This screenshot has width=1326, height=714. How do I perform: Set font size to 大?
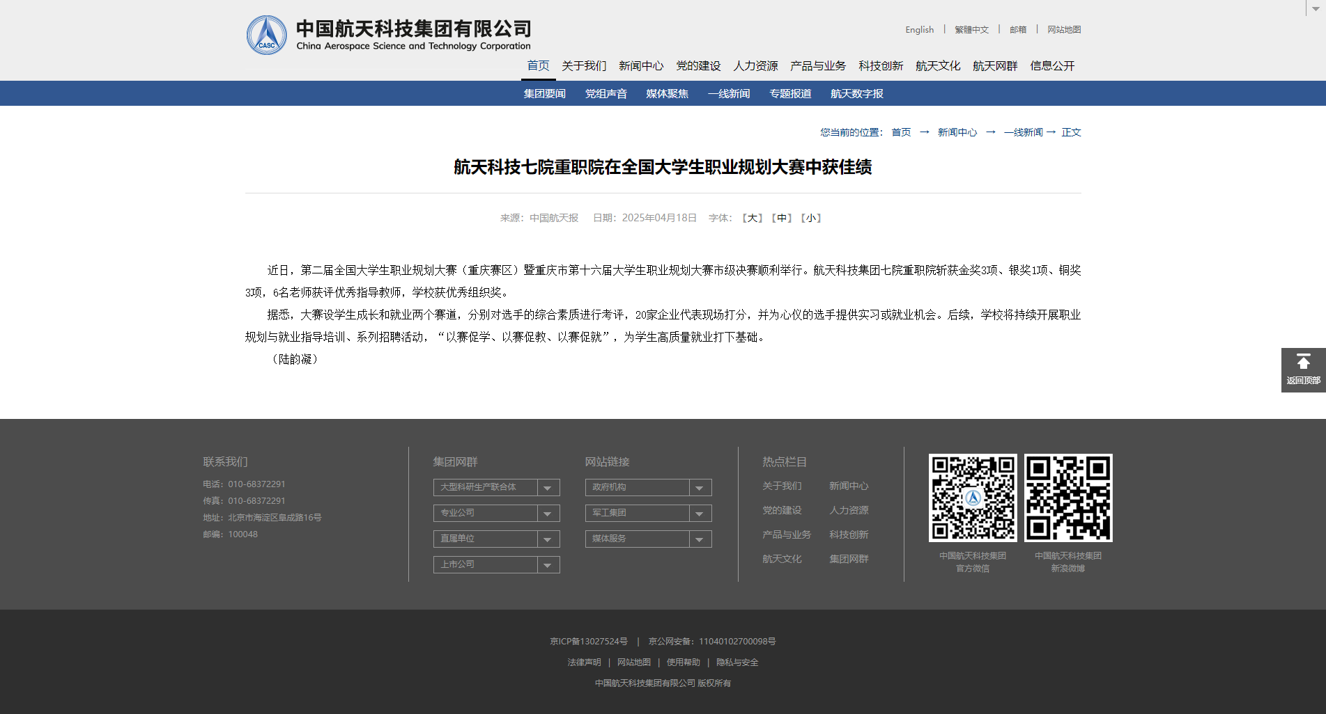coord(753,218)
